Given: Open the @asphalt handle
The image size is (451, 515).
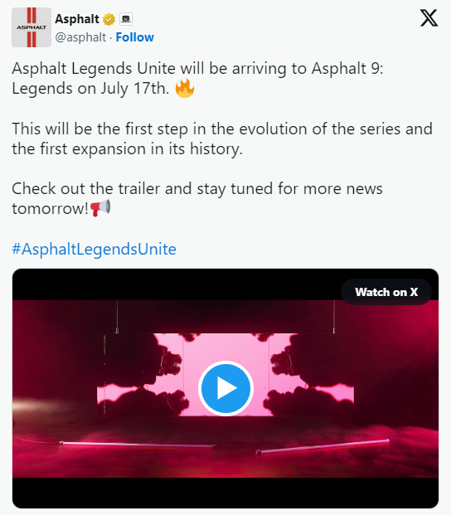Looking at the screenshot, I should pos(80,37).
